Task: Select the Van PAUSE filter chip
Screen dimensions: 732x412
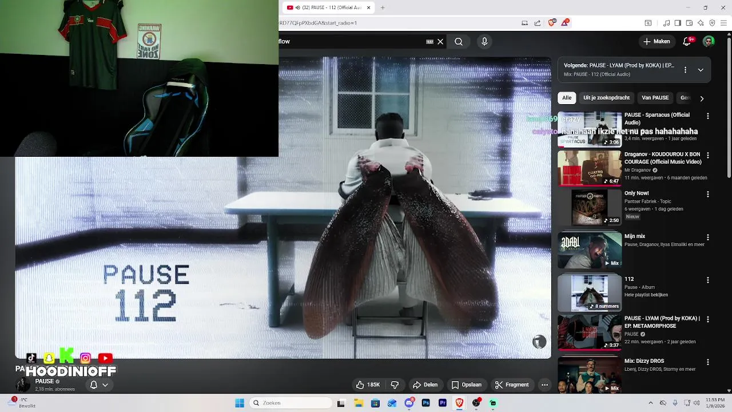Action: 655,98
